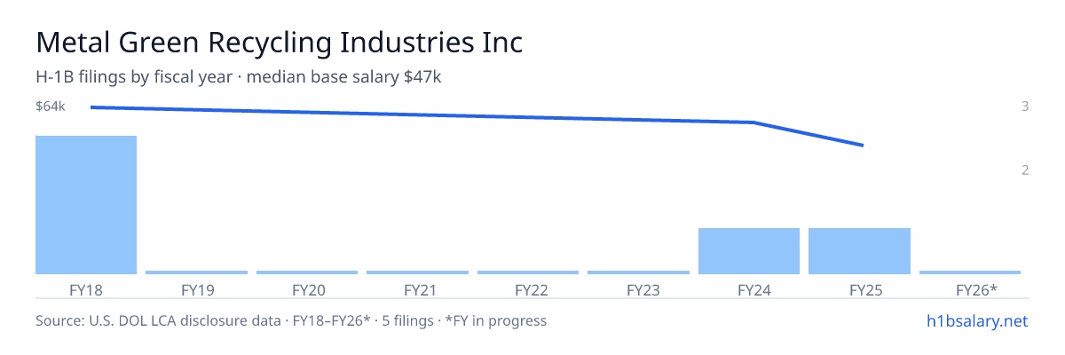Click the salary line bend above FY24

753,122
